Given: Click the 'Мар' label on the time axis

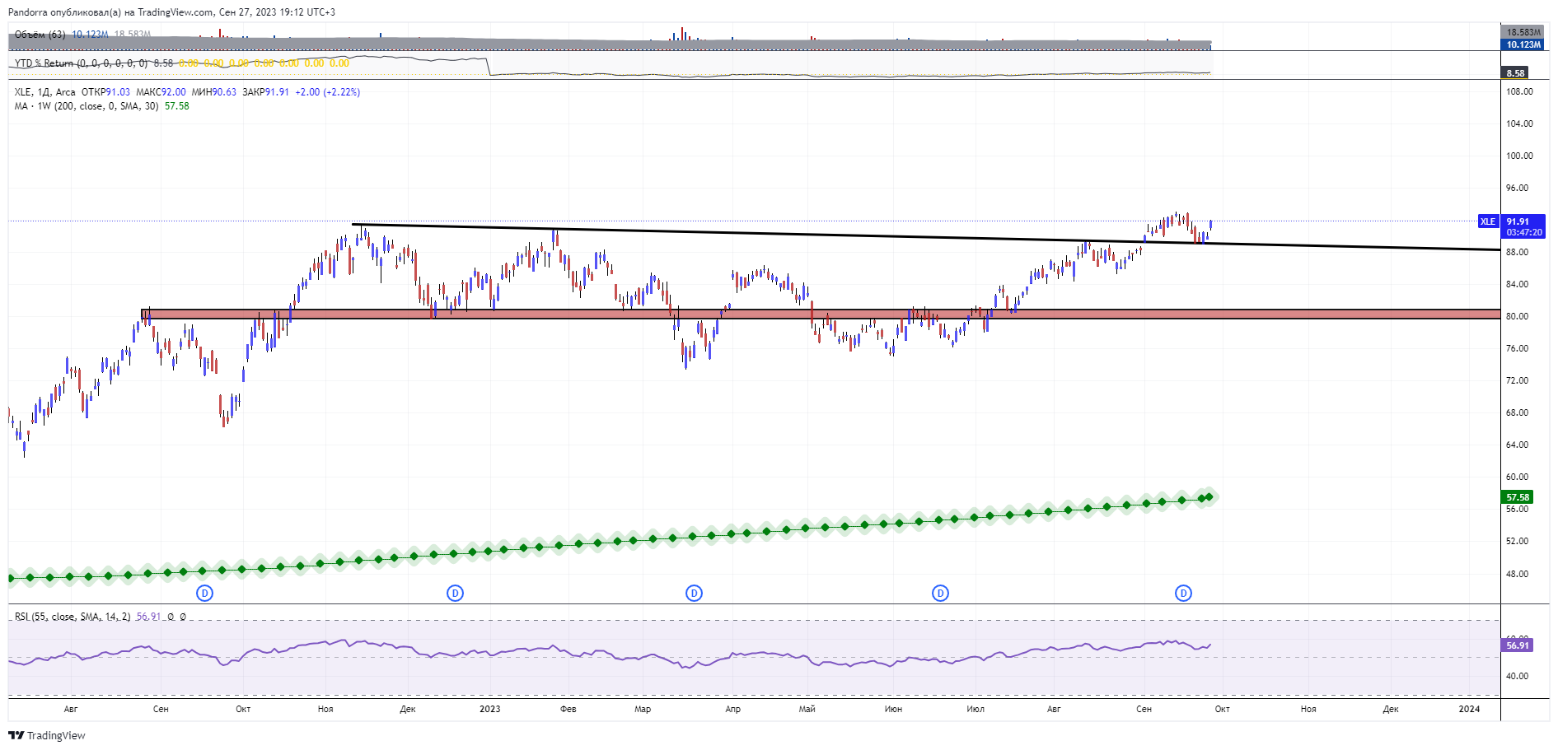Looking at the screenshot, I should tap(643, 709).
